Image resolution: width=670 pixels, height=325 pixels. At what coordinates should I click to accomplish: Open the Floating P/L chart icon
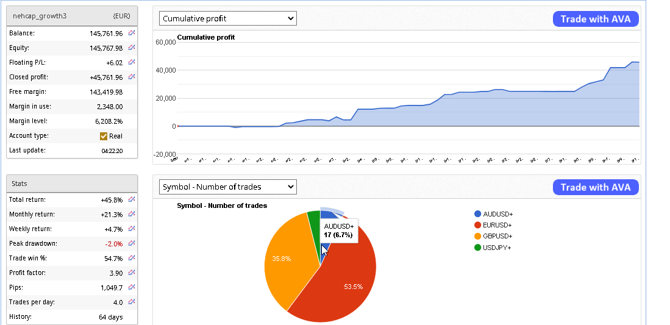pos(131,62)
